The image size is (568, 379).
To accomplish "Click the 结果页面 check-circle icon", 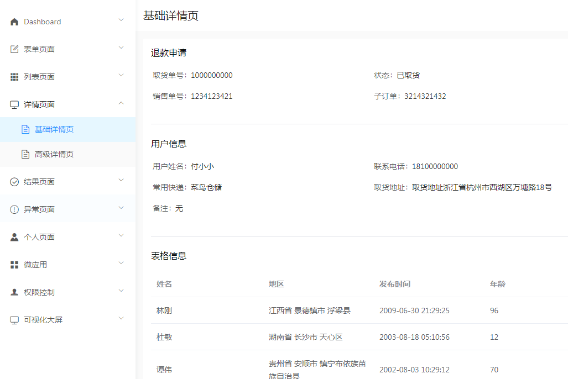I will [14, 182].
